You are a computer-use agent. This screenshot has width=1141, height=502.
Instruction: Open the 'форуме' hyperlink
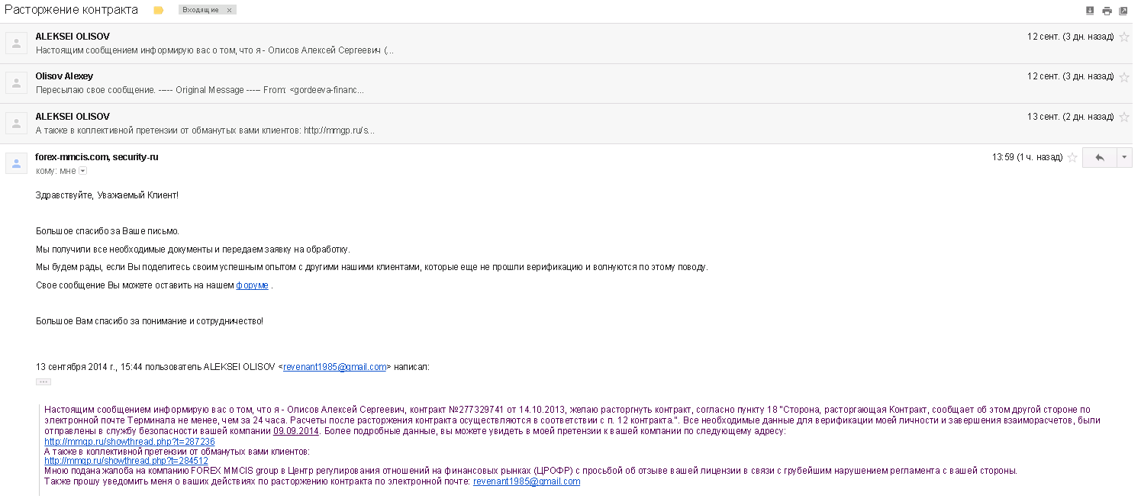click(252, 285)
